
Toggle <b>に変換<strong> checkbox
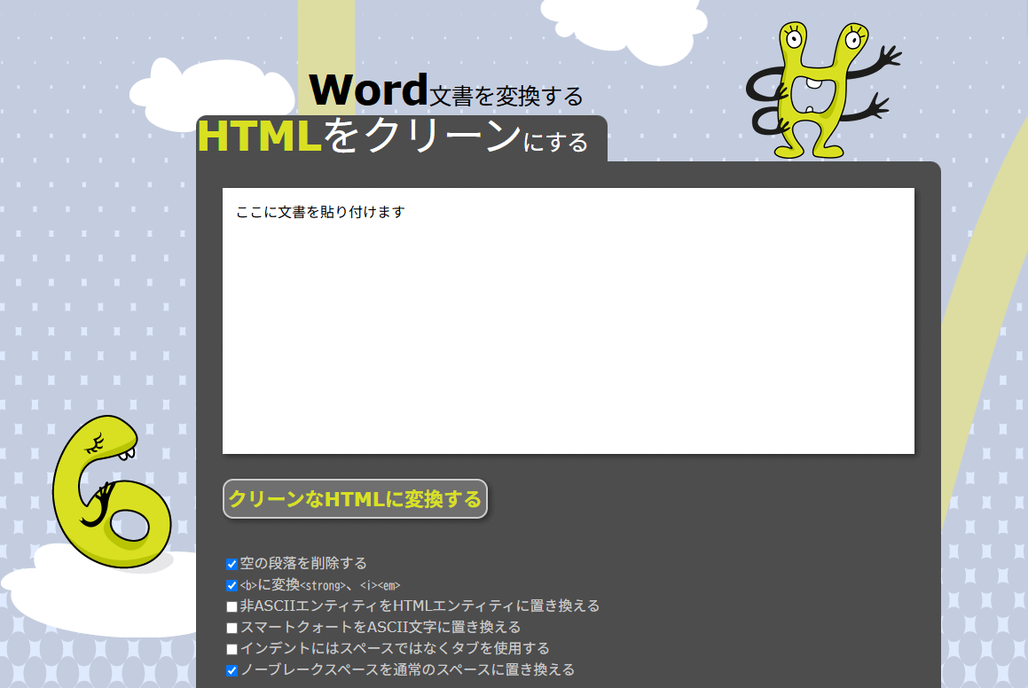231,585
